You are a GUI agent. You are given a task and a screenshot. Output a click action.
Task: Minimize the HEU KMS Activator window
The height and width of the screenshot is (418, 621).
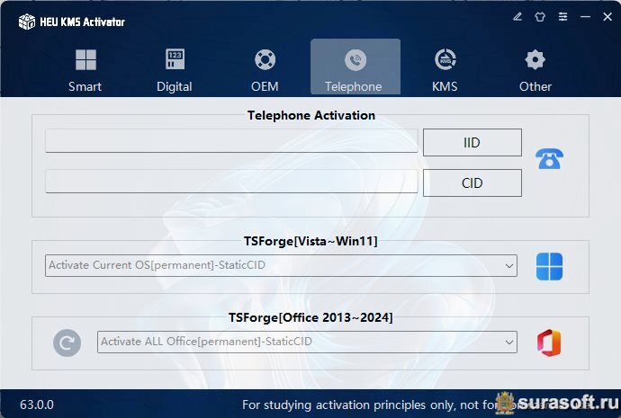(x=585, y=16)
